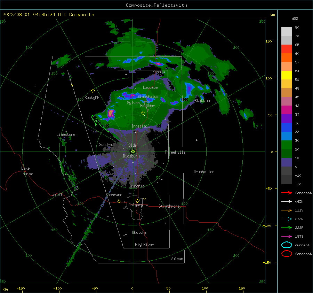Click the green storm track line near Sundre
The width and height of the screenshot is (313, 293).
coord(99,124)
